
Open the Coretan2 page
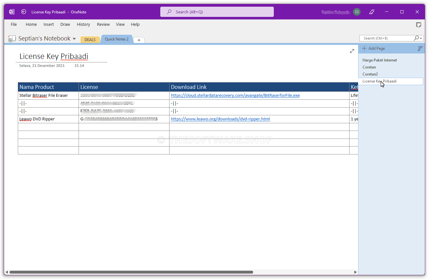[x=370, y=74]
